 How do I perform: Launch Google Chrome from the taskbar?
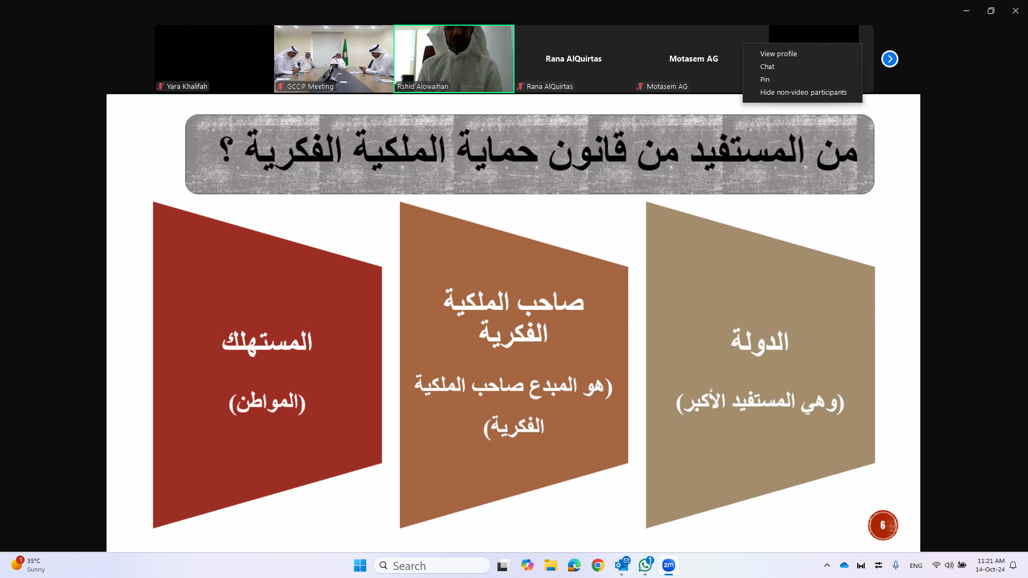click(598, 565)
